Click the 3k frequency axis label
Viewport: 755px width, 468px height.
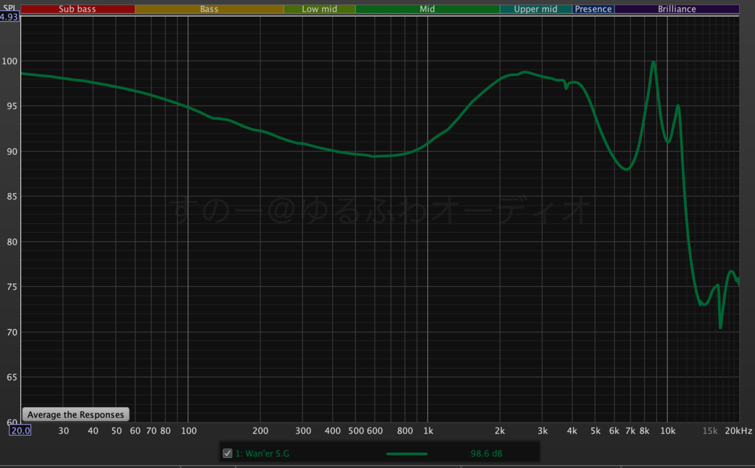point(542,431)
